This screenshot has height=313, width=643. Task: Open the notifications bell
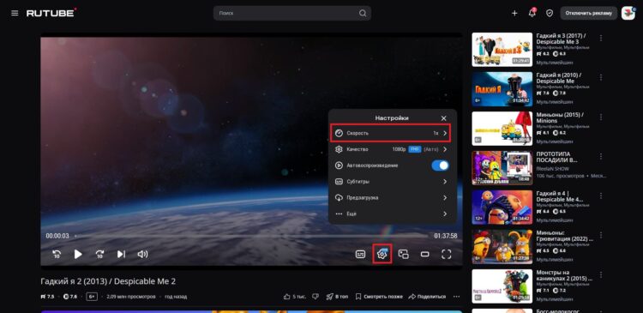point(532,13)
